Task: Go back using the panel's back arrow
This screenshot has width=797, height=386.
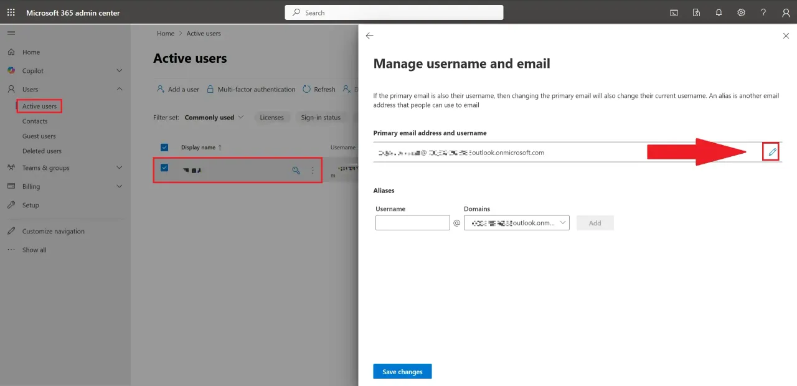Action: (x=369, y=36)
